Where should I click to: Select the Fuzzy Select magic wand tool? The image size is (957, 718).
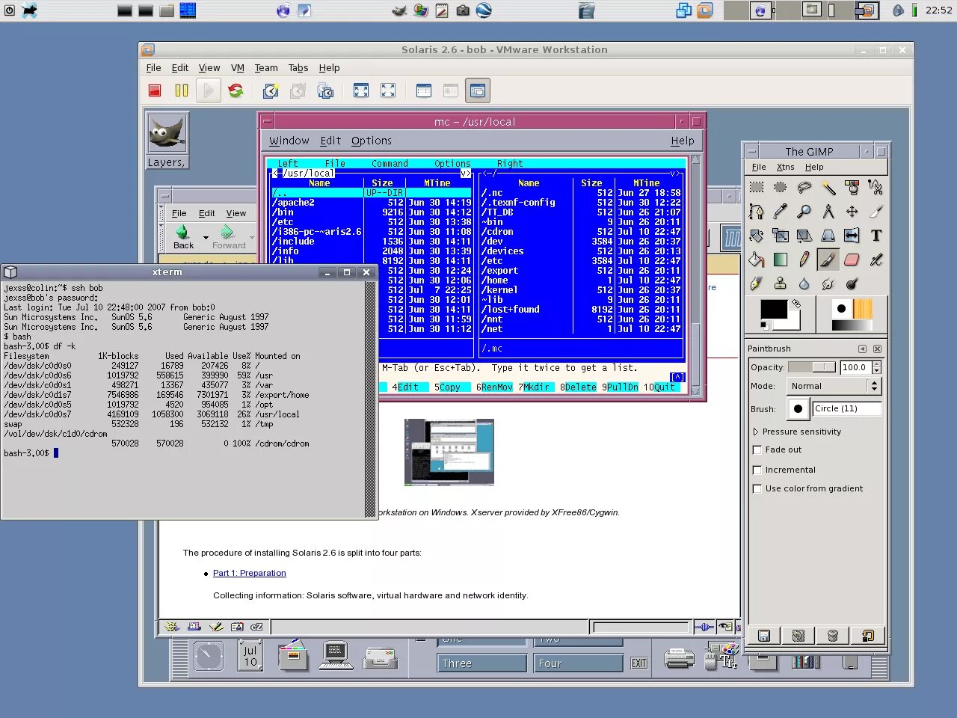click(x=828, y=187)
